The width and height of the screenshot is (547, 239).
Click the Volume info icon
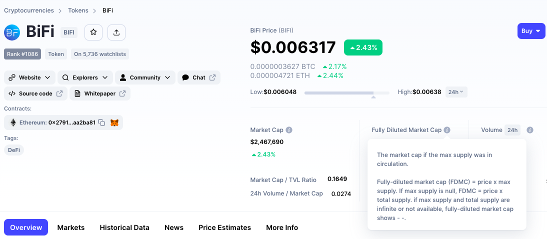[530, 130]
